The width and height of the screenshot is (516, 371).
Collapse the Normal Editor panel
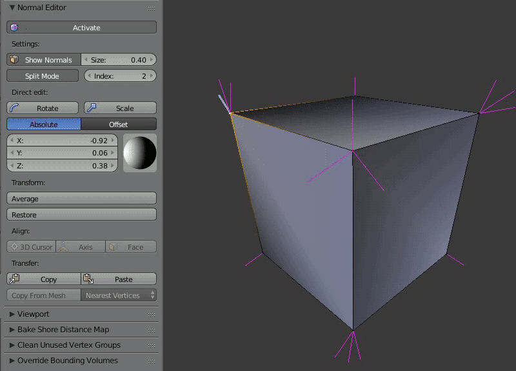tap(12, 7)
